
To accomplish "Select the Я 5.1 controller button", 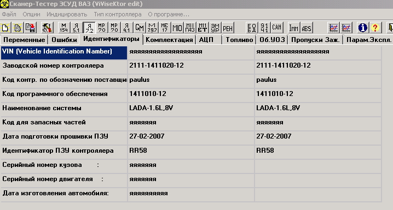I will [76, 28].
